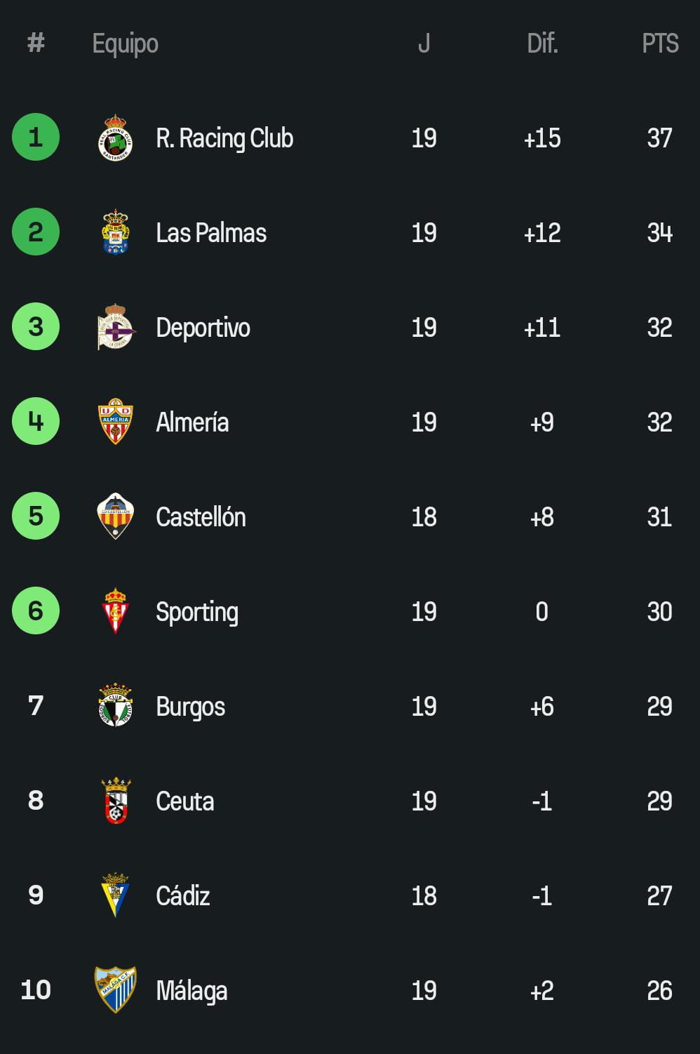Tap the Cádiz yellow shield icon
The height and width of the screenshot is (1054, 700).
click(115, 895)
